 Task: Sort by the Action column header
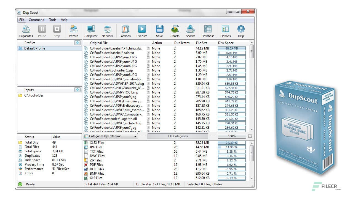tap(162, 43)
